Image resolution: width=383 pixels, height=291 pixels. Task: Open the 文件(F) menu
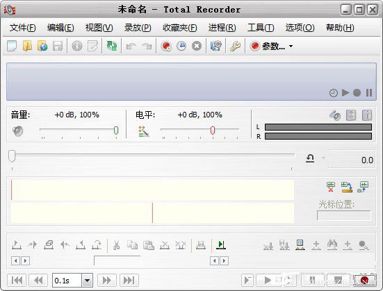click(x=22, y=28)
